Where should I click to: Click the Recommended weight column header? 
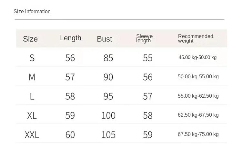[x=196, y=38]
